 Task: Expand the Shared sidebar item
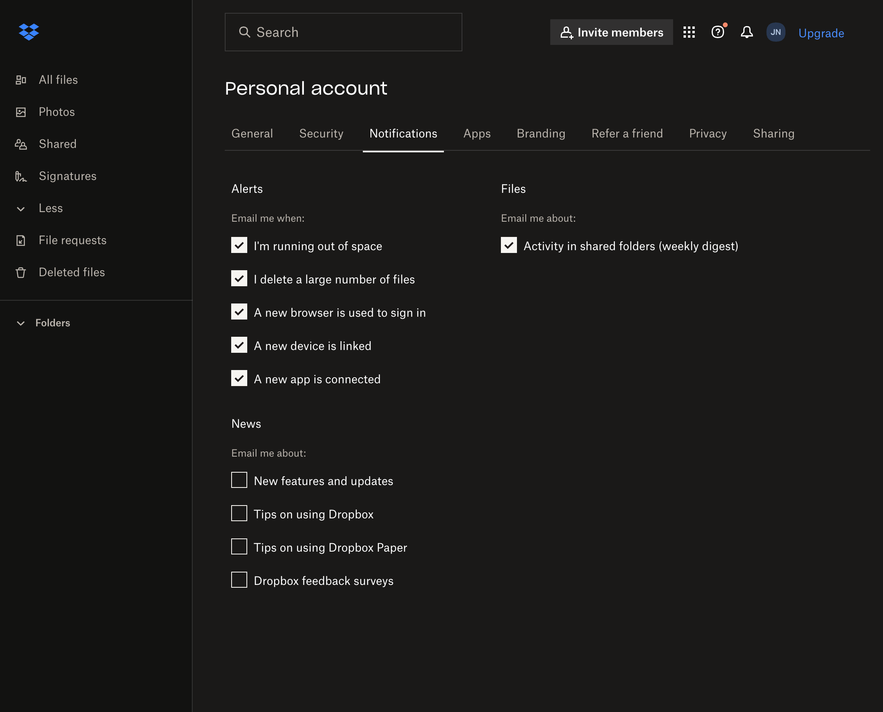(57, 144)
